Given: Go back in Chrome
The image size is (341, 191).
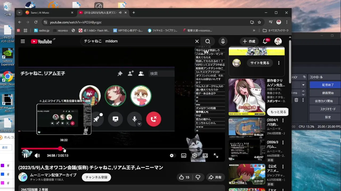Looking at the screenshot, I should point(20,22).
